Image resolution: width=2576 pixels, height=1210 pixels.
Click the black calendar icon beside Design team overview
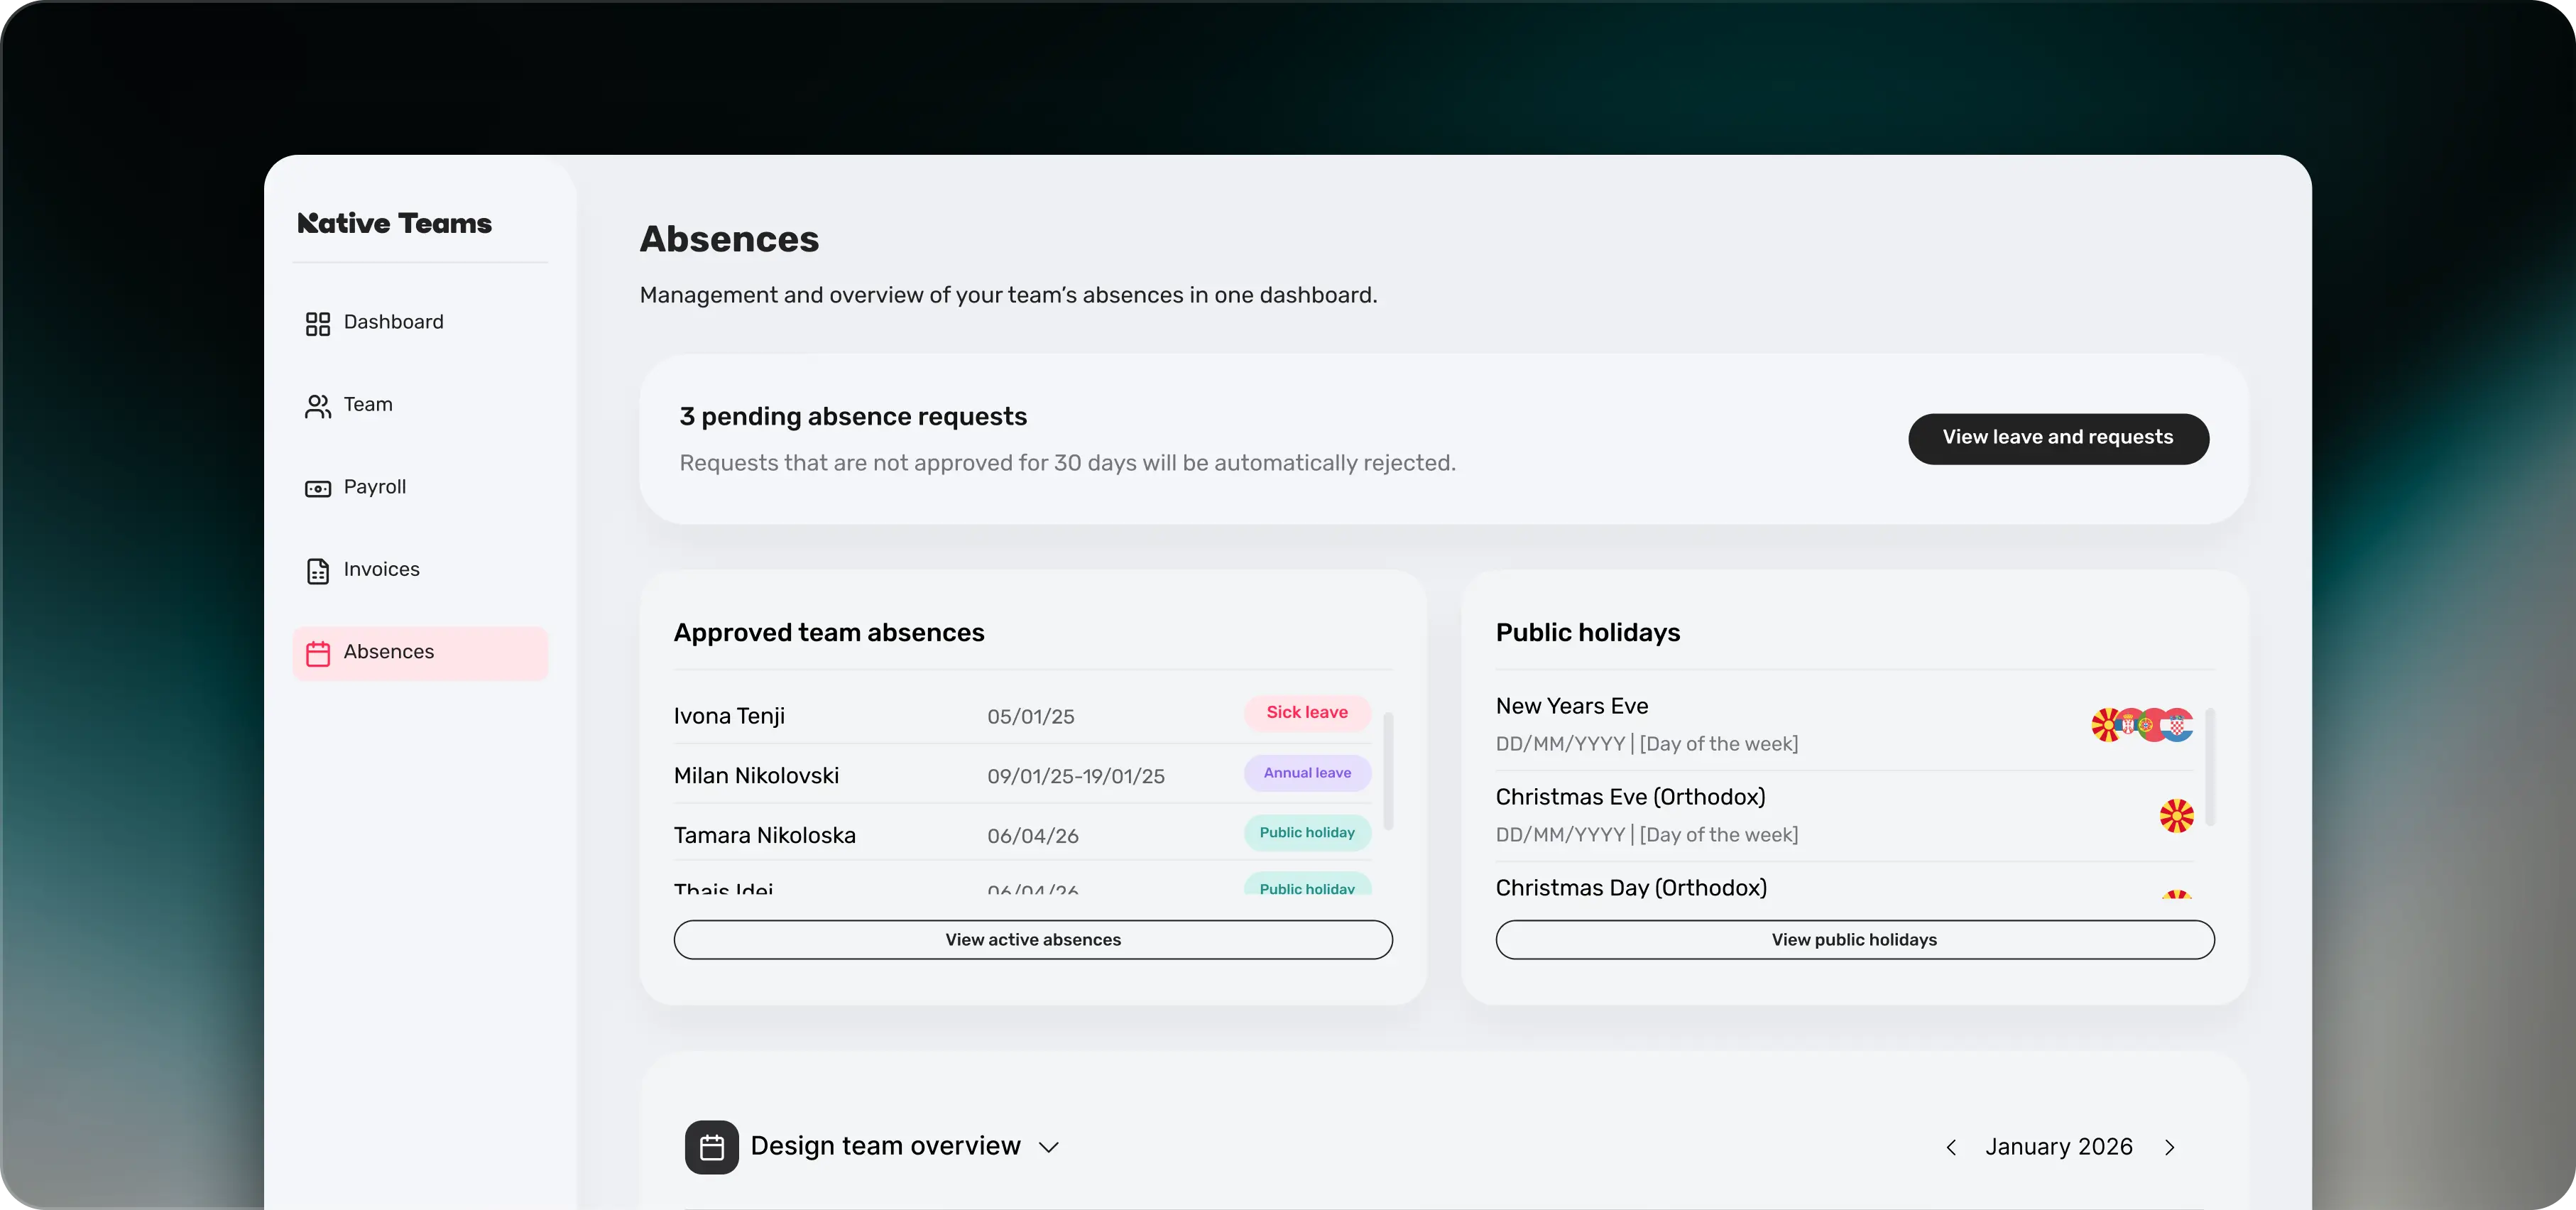click(711, 1147)
